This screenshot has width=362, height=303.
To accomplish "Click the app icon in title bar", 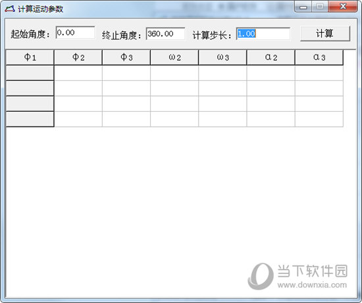I will [10, 9].
